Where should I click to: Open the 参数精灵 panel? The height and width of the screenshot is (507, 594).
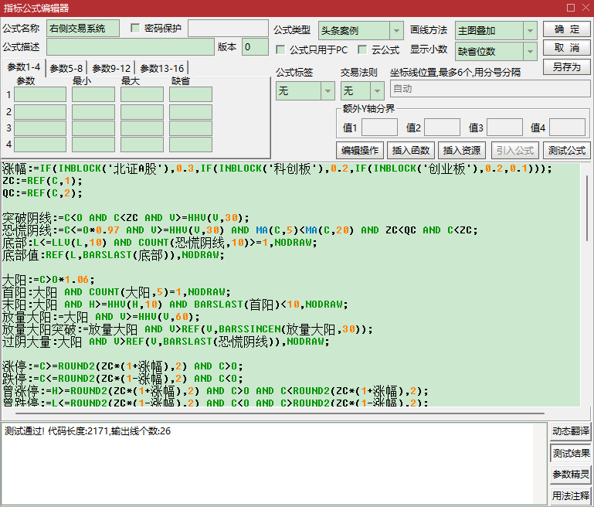click(571, 475)
